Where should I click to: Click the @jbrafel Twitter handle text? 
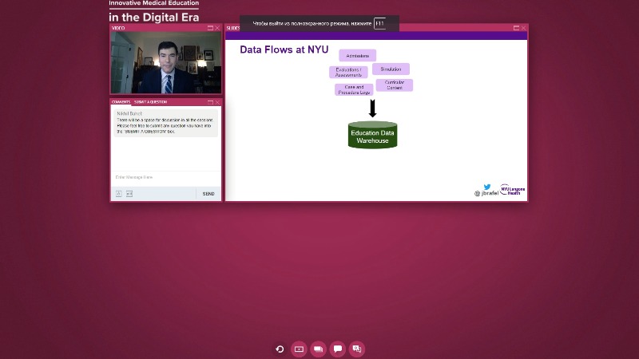tap(486, 193)
